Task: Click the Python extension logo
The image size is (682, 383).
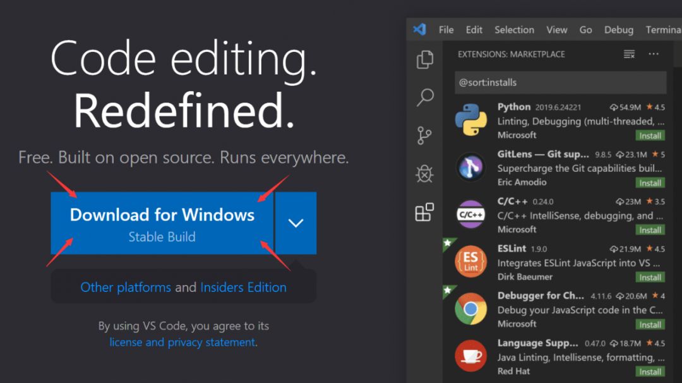Action: coord(470,119)
